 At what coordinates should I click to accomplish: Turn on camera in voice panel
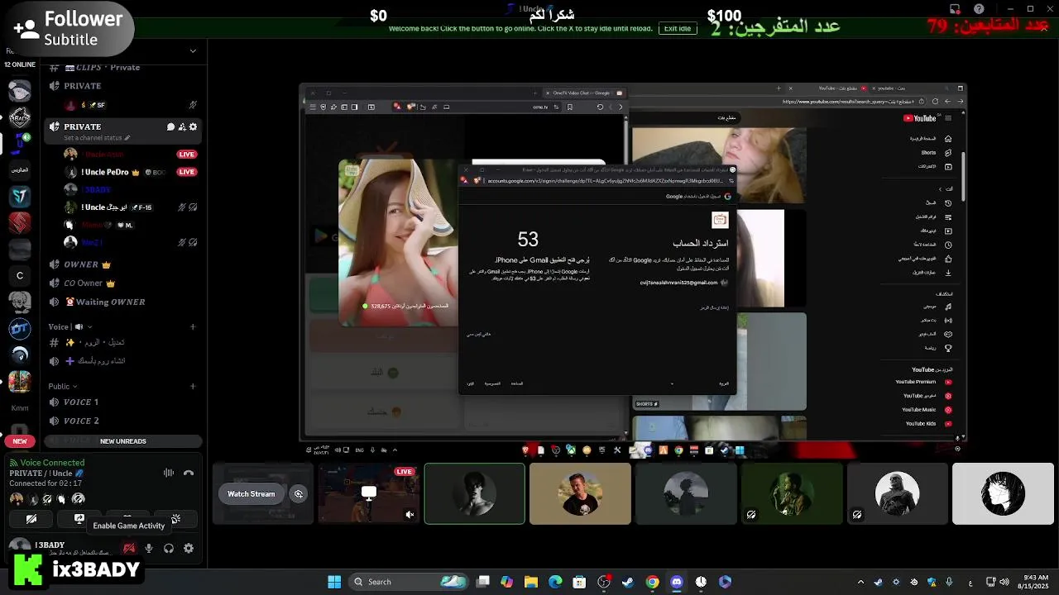pyautogui.click(x=31, y=519)
